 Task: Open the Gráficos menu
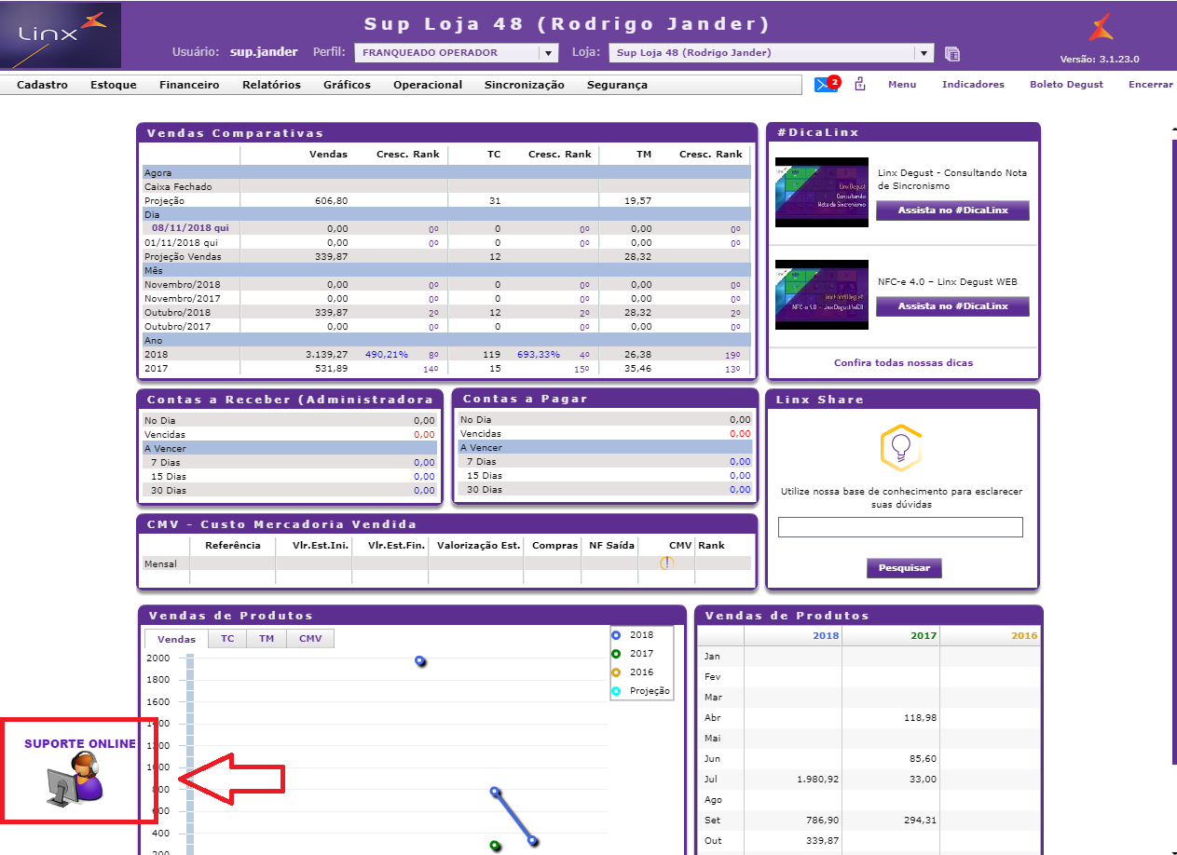tap(347, 85)
